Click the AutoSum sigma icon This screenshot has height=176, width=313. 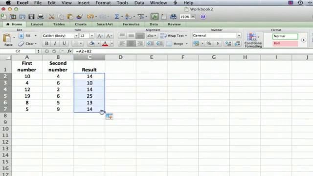coord(116,17)
